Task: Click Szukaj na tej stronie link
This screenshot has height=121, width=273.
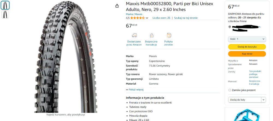Action: click(x=186, y=18)
